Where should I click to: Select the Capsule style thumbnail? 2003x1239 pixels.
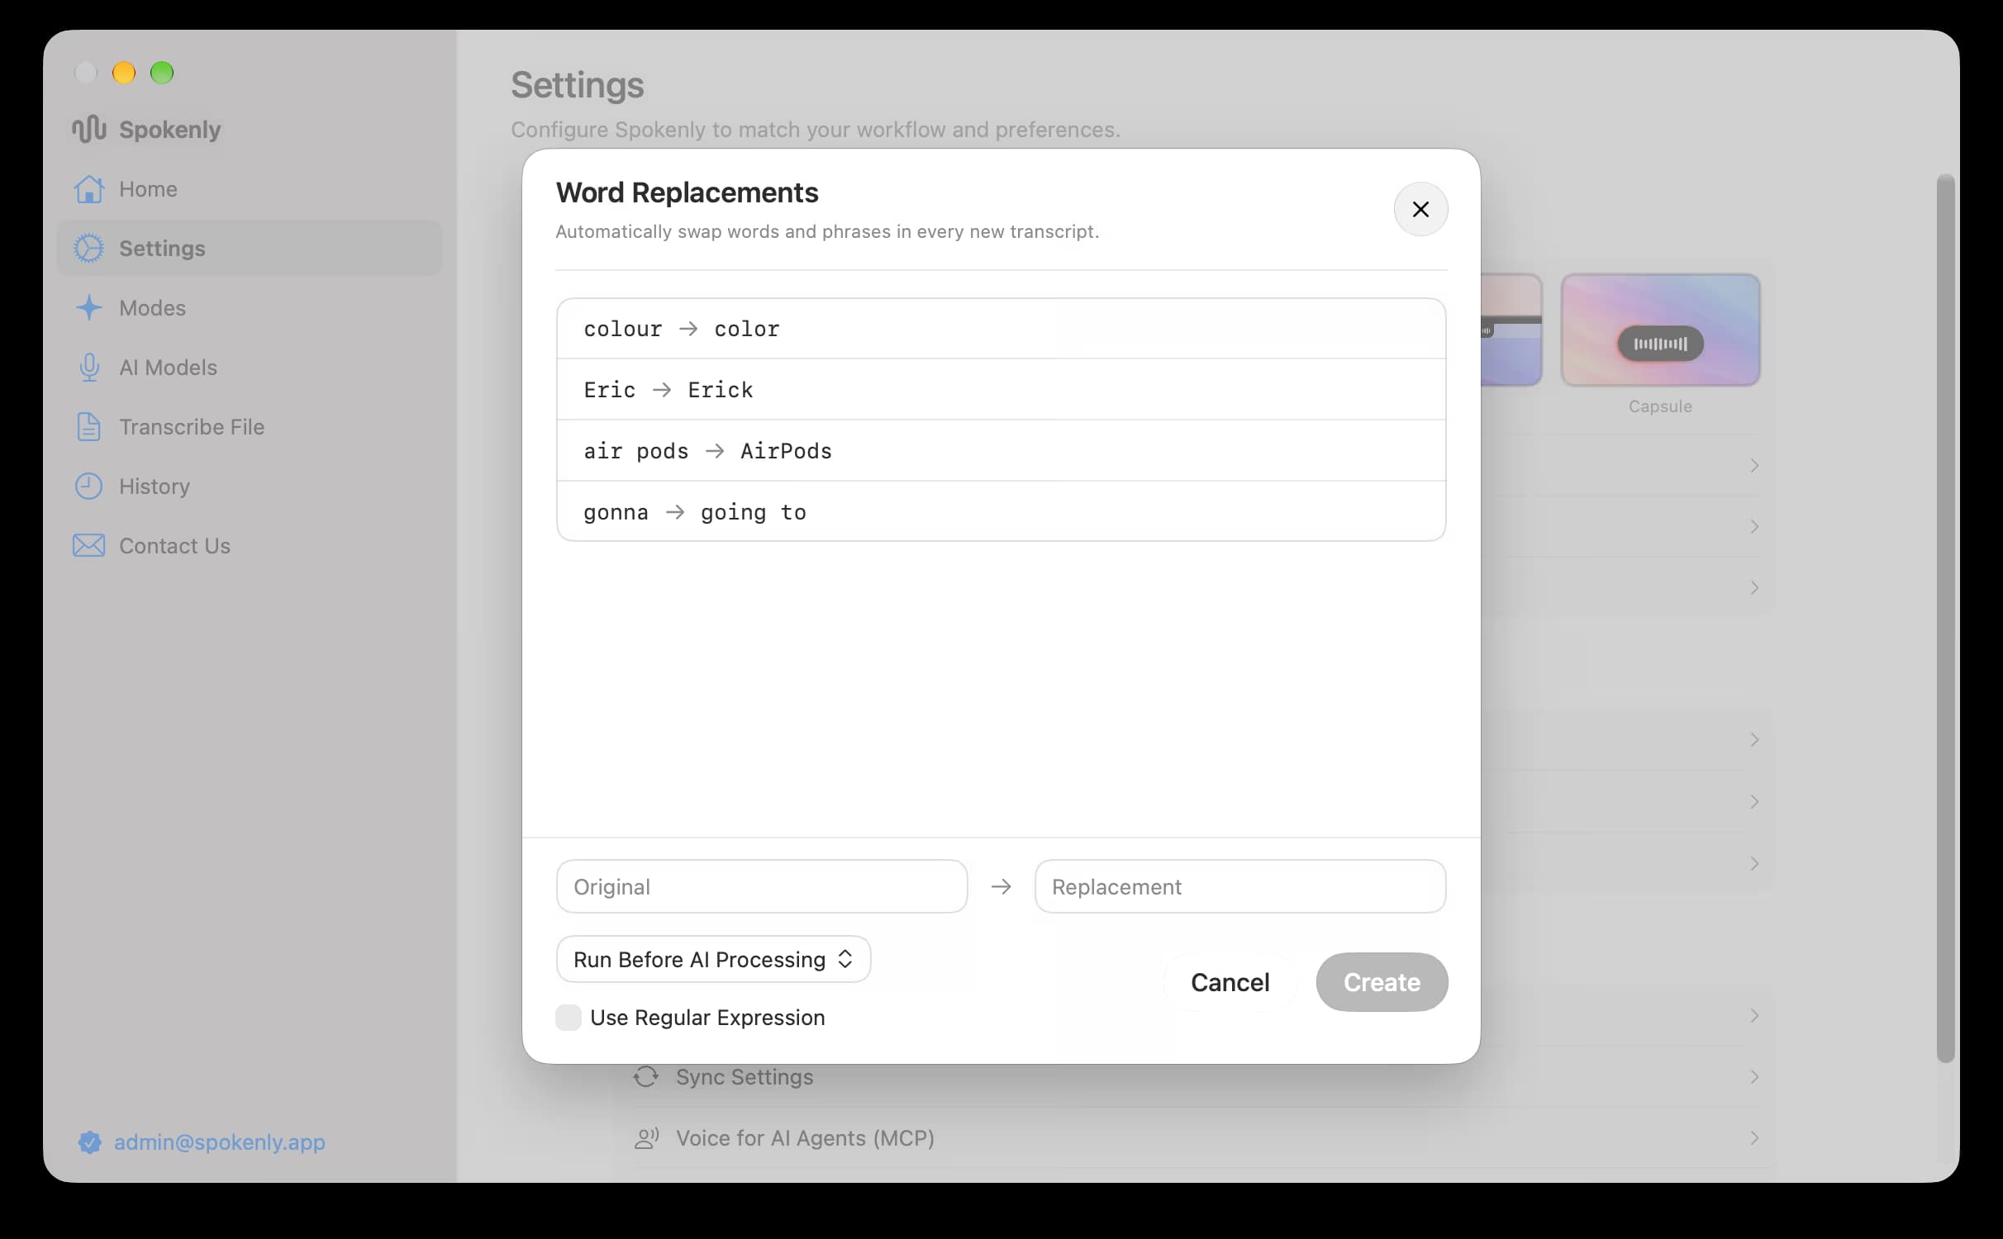pyautogui.click(x=1660, y=330)
